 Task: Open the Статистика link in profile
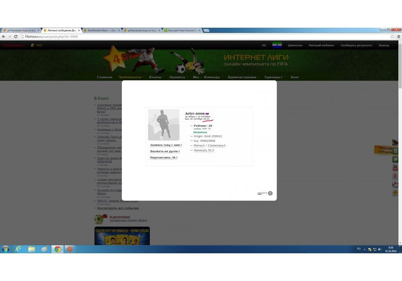pos(216,145)
